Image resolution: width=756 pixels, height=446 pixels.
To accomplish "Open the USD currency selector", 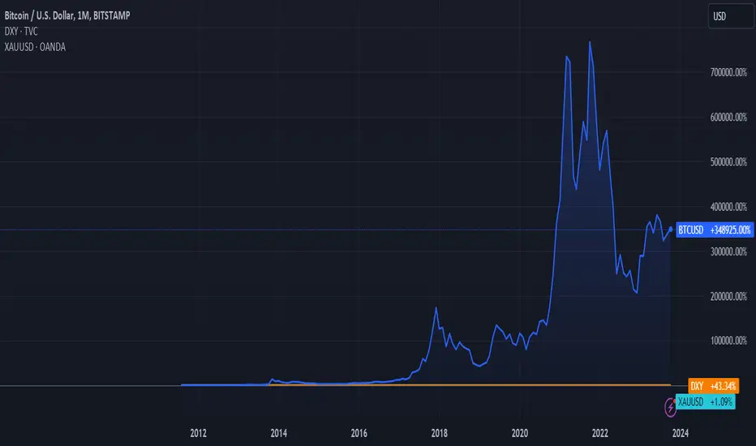I will 731,16.
